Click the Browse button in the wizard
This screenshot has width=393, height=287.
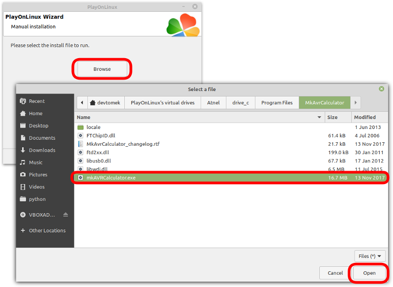[x=102, y=69]
